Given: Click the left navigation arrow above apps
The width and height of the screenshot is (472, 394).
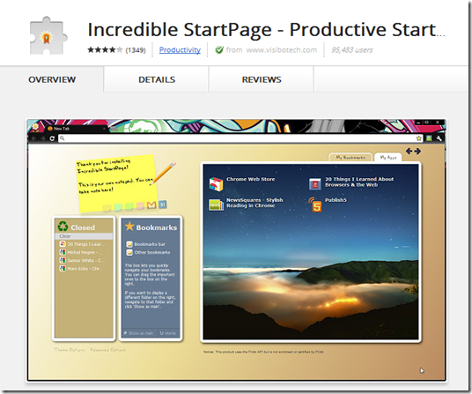Looking at the screenshot, I should click(409, 152).
